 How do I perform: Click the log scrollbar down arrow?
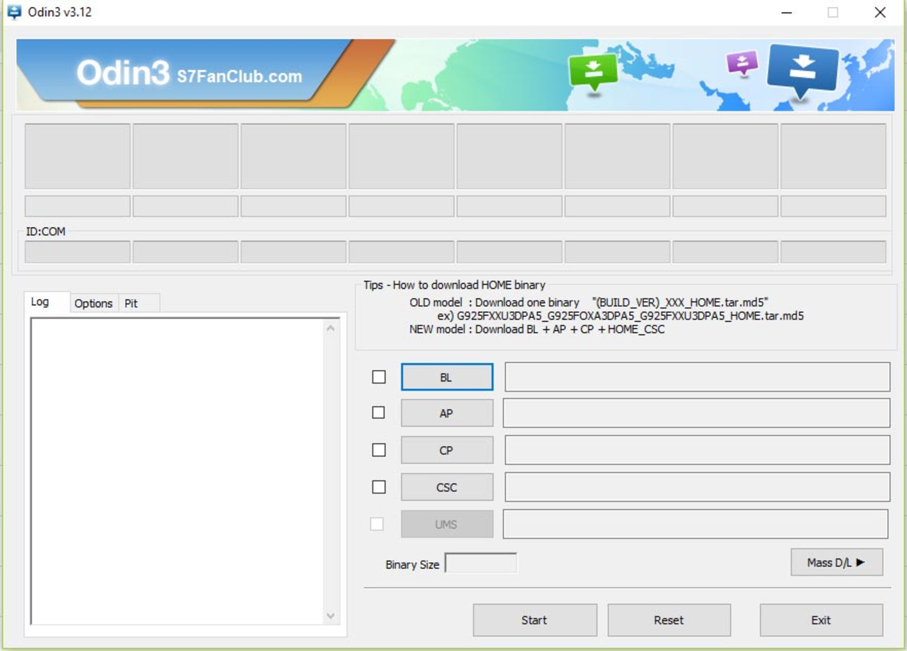(331, 616)
